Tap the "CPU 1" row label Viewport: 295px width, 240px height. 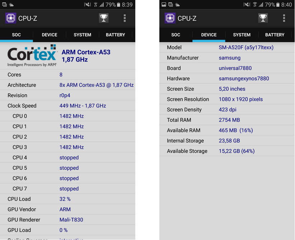click(x=20, y=126)
